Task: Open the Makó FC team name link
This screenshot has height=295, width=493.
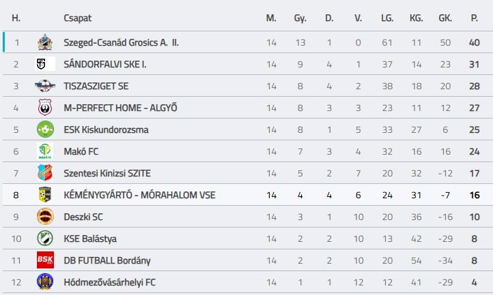Action: 81,151
